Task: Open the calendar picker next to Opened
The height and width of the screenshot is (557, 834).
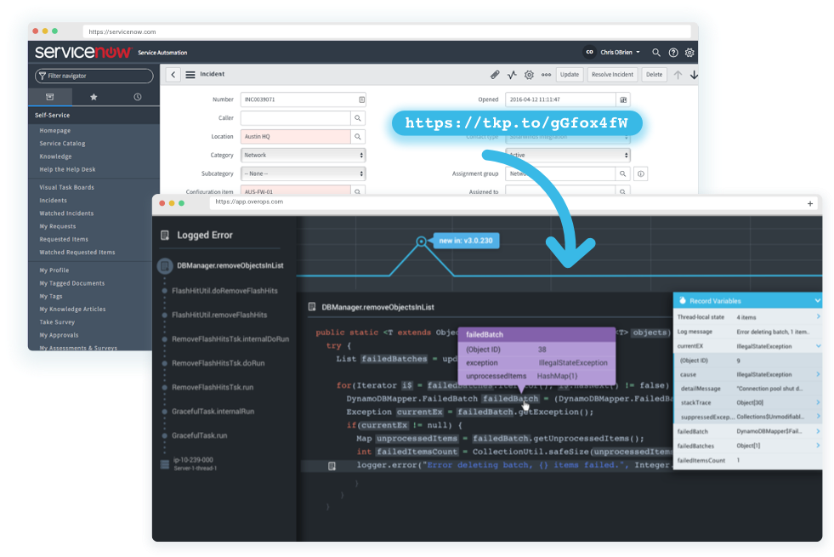Action: coord(623,99)
